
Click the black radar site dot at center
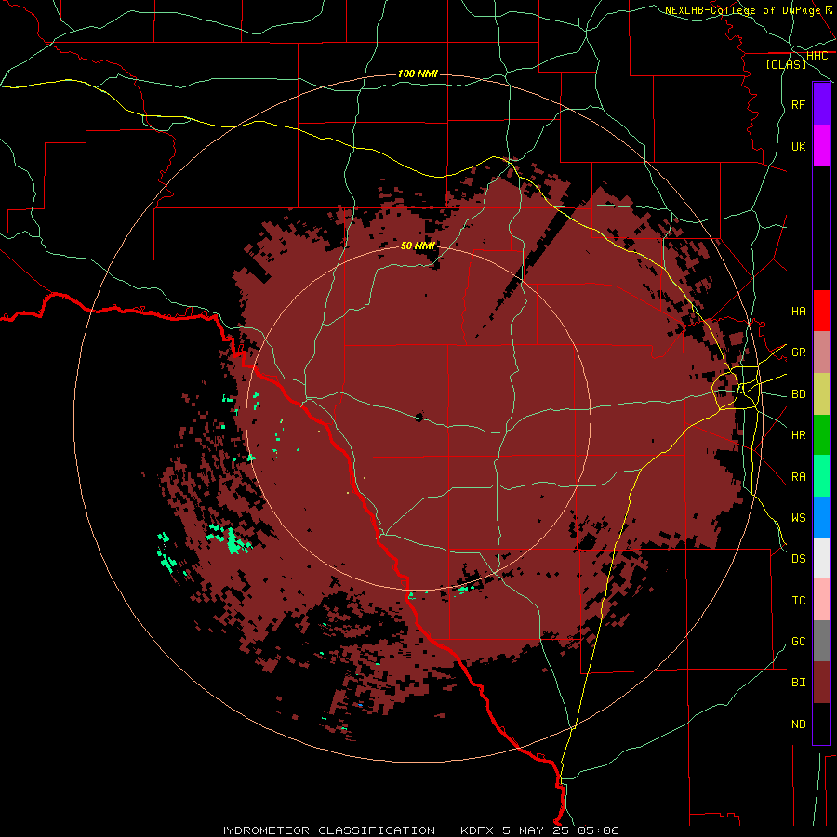(419, 417)
